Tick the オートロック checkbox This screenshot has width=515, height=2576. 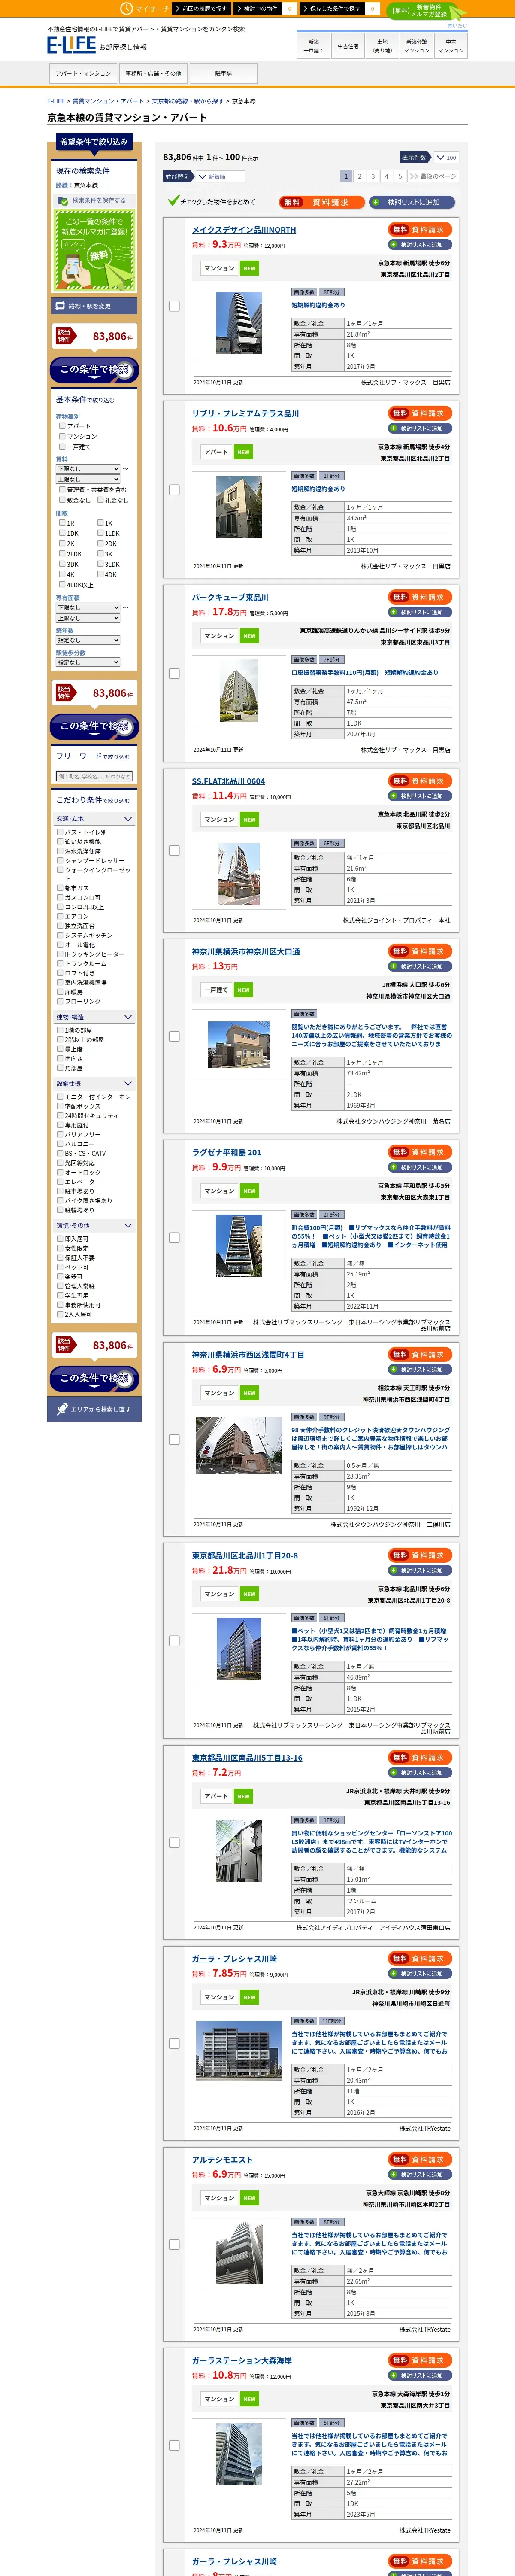click(x=60, y=1173)
